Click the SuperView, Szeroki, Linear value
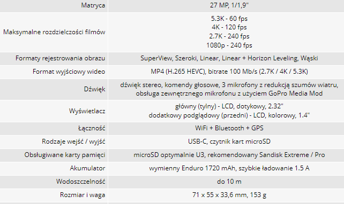 tap(229, 58)
